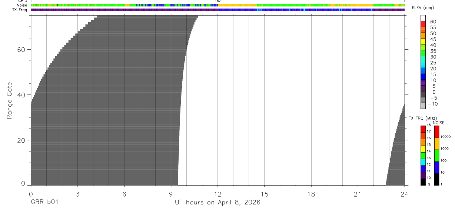This screenshot has width=455, height=210.
Task: Pick the orange 1000–10000 segment of NOISE bar
Action: (x=437, y=144)
